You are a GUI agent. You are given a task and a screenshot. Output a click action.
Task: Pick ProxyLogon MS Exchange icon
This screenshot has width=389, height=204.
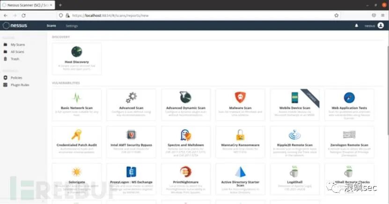(131, 172)
